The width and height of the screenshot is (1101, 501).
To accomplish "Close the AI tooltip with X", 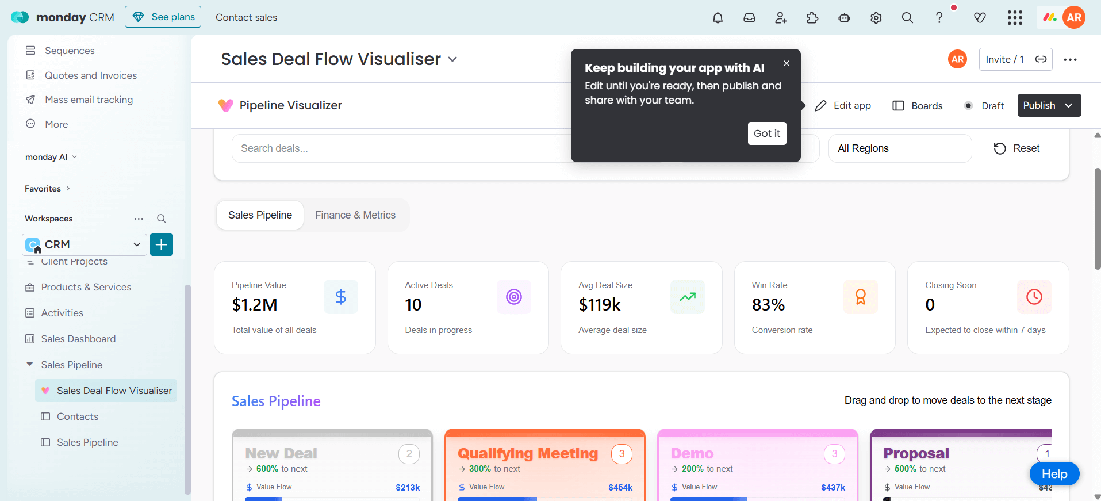I will point(787,63).
